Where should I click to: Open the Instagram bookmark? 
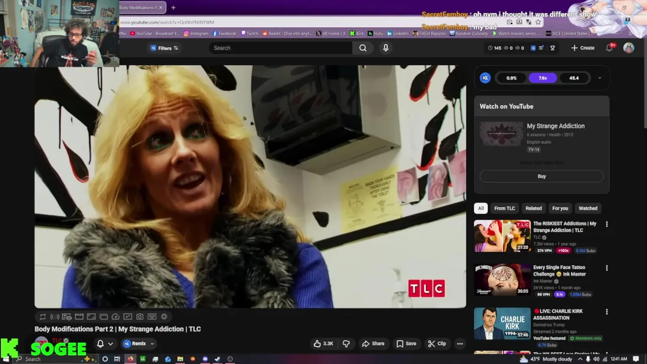point(196,33)
